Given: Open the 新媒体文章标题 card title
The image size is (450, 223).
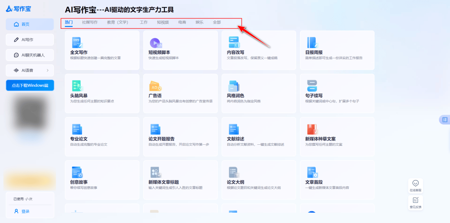Looking at the screenshot, I should point(164,182).
